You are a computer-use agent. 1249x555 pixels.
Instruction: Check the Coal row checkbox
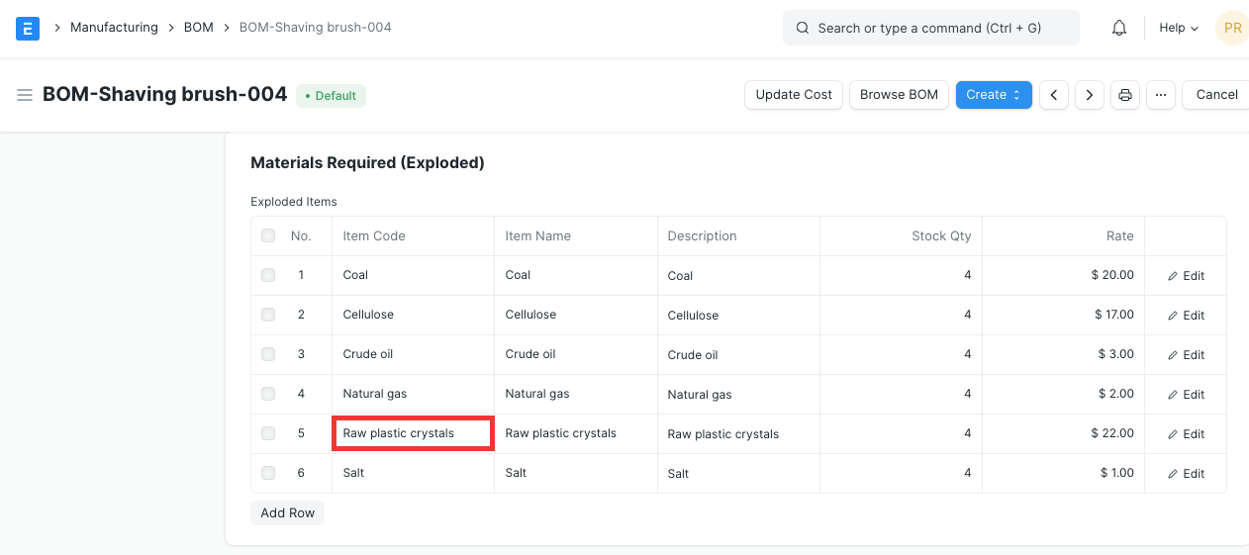[x=268, y=275]
